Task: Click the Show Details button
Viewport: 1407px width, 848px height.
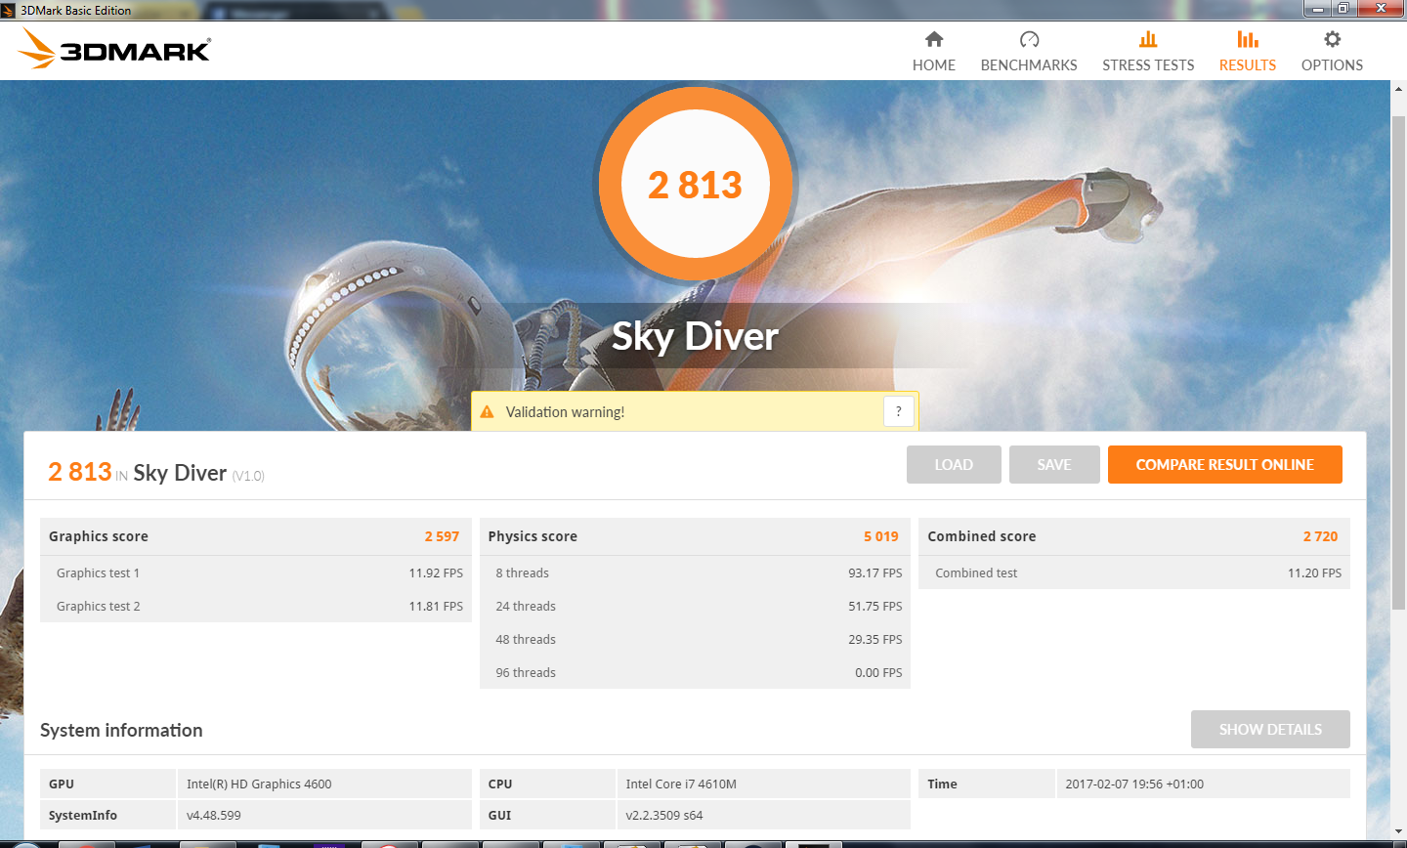Action: [1270, 730]
